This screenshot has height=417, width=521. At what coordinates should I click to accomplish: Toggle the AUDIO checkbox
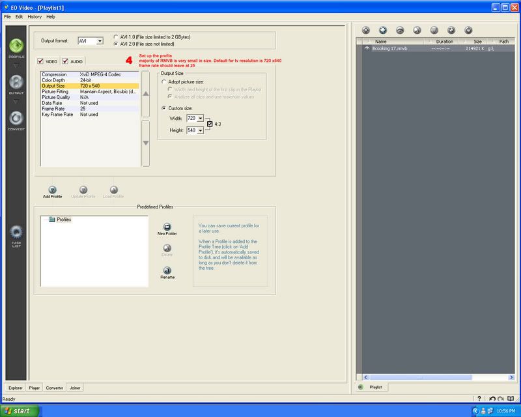click(x=66, y=61)
